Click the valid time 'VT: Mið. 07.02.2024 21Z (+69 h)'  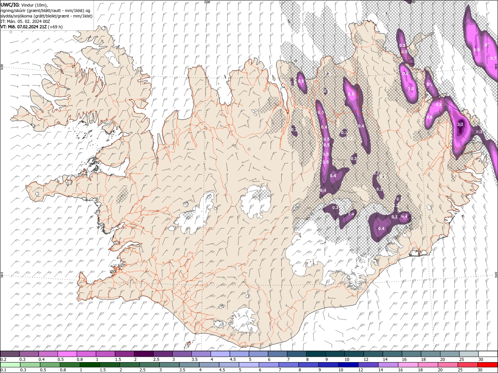tap(32, 27)
